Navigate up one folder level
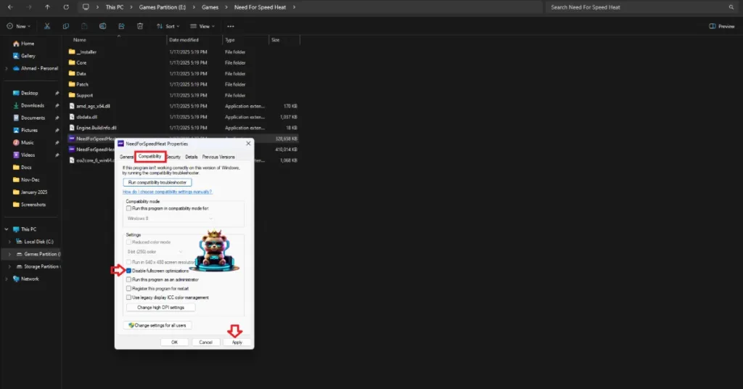Viewport: 743px width, 389px height. point(47,7)
